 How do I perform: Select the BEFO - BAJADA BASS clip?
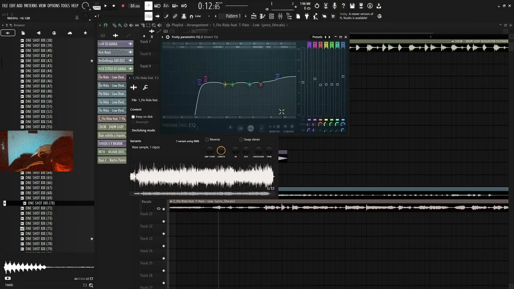click(x=112, y=152)
